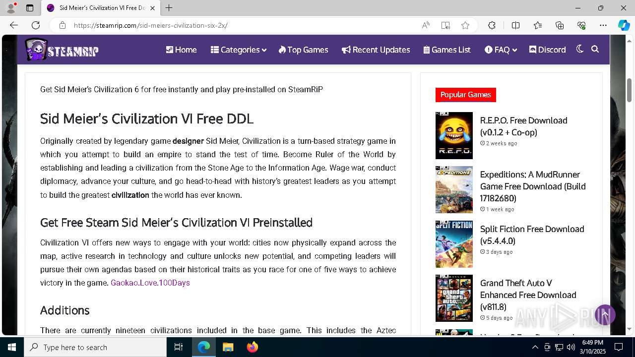Viewport: 635px width, 357px height.
Task: Open the Split Fiction thumbnail
Action: click(x=454, y=244)
